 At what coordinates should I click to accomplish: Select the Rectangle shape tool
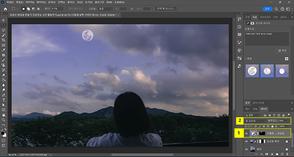coord(4,110)
